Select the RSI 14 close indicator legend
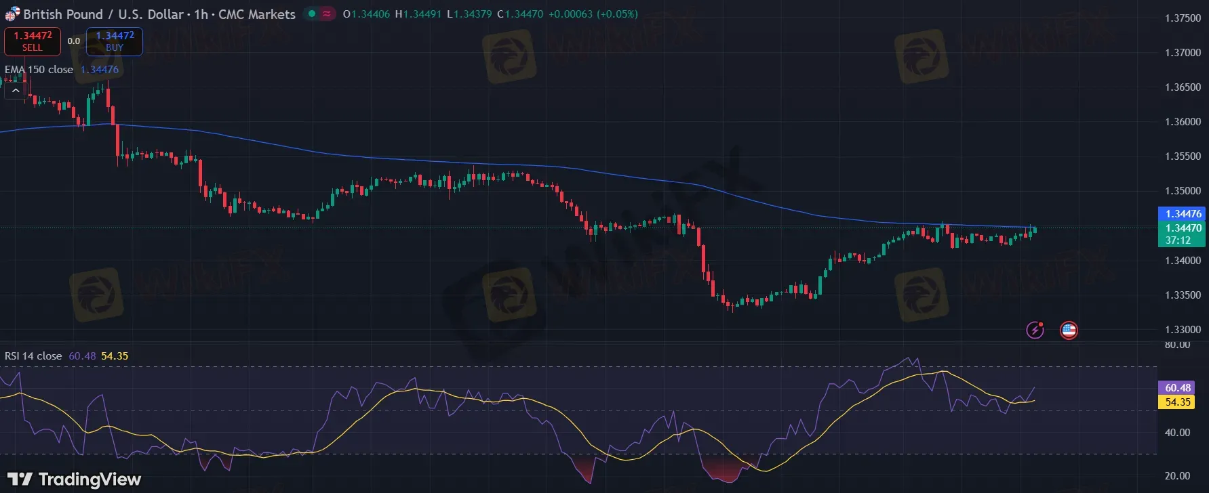Screen dimensions: 1209x493 [x=33, y=356]
